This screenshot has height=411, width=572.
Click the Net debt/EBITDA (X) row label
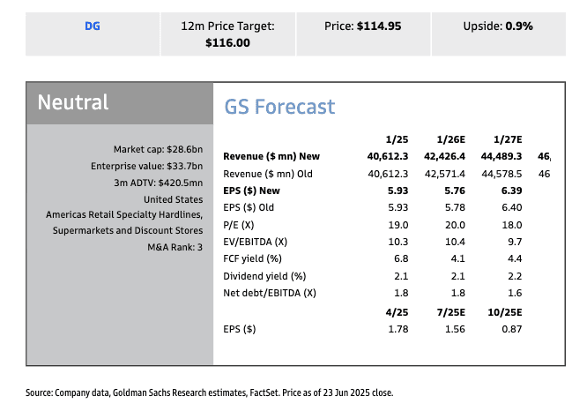point(270,293)
